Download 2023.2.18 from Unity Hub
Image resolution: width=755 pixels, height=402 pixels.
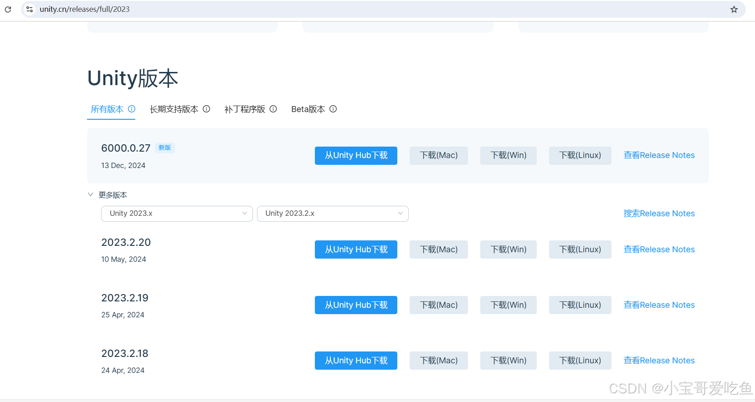356,361
